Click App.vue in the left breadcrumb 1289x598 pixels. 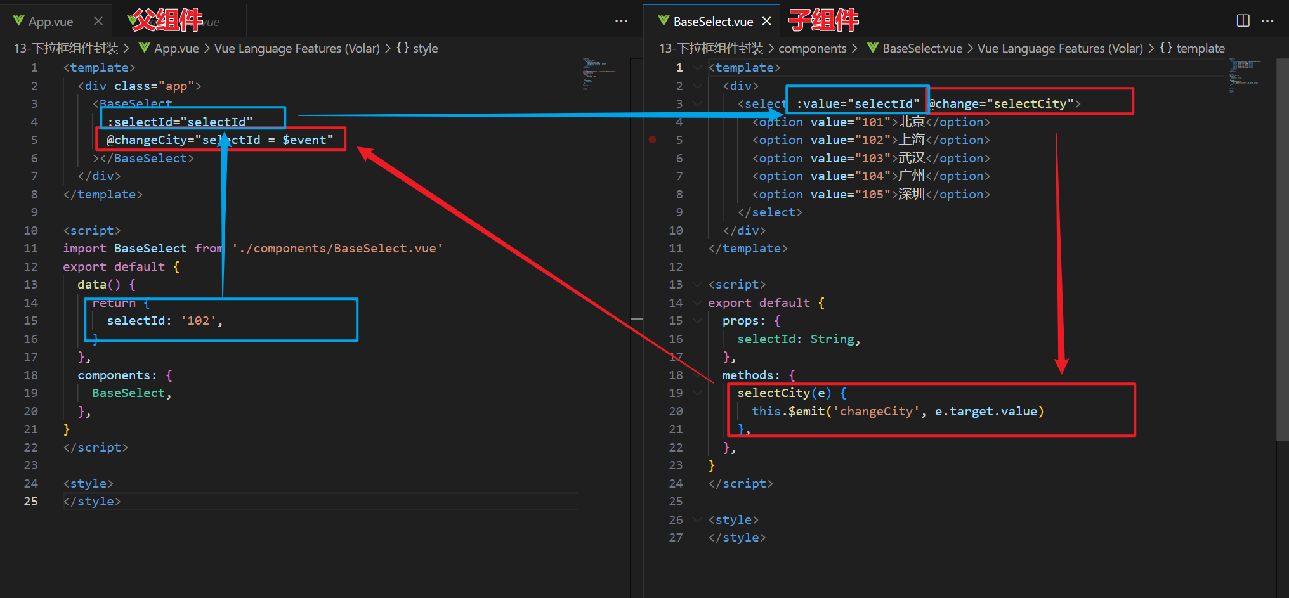[x=176, y=48]
